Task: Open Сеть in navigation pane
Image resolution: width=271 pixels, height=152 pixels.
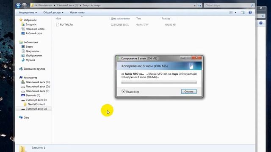Action: pyautogui.click(x=26, y=117)
